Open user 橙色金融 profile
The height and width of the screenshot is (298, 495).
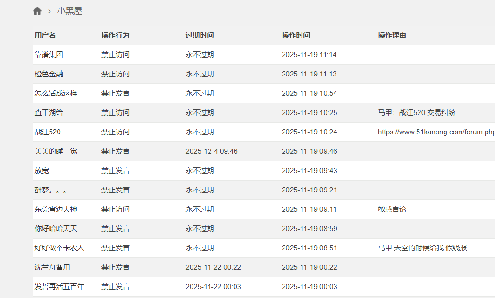[x=49, y=74]
